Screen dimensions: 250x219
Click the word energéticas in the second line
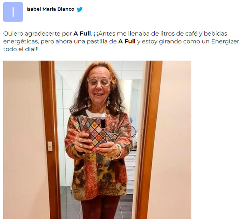click(21, 41)
